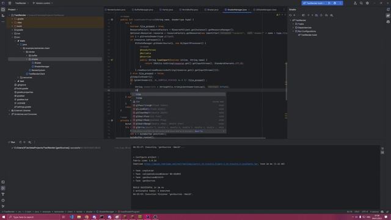391x220 pixels.
Task: Click add Gradle project plus icon
Action: click(294, 15)
